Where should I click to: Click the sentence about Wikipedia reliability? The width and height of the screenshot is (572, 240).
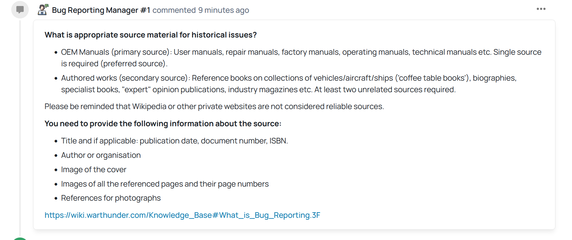pyautogui.click(x=214, y=107)
